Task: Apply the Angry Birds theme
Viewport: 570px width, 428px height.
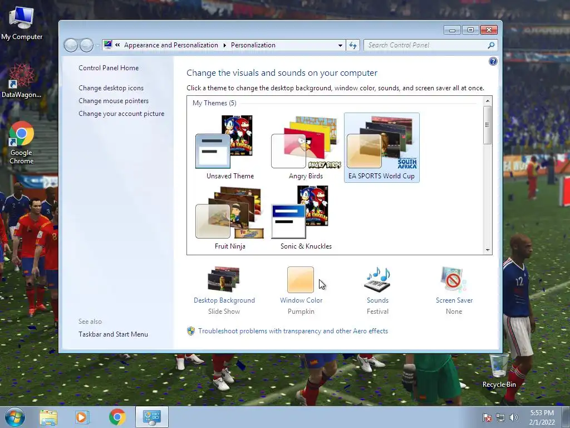Action: [306, 147]
